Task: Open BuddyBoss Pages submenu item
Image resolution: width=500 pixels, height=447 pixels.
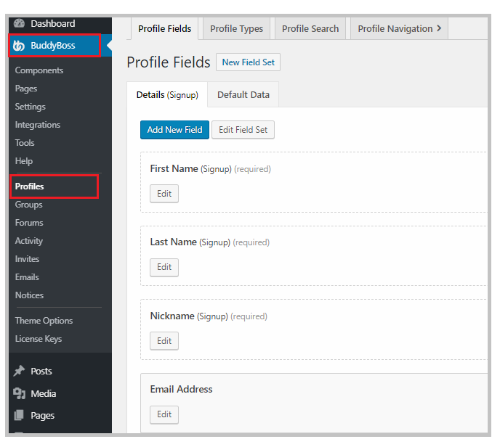Action: tap(26, 89)
